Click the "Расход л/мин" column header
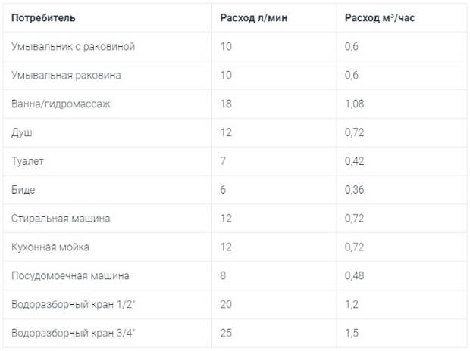 (x=252, y=17)
